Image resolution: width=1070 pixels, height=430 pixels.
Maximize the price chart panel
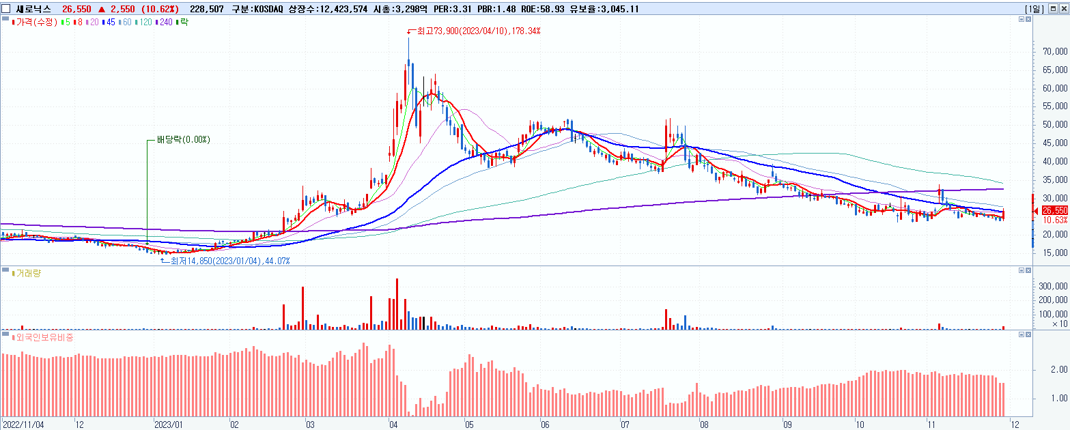click(x=1022, y=20)
